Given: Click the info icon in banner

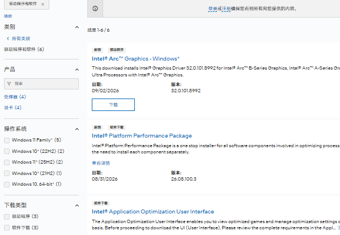Looking at the screenshot, I should click(x=95, y=8).
